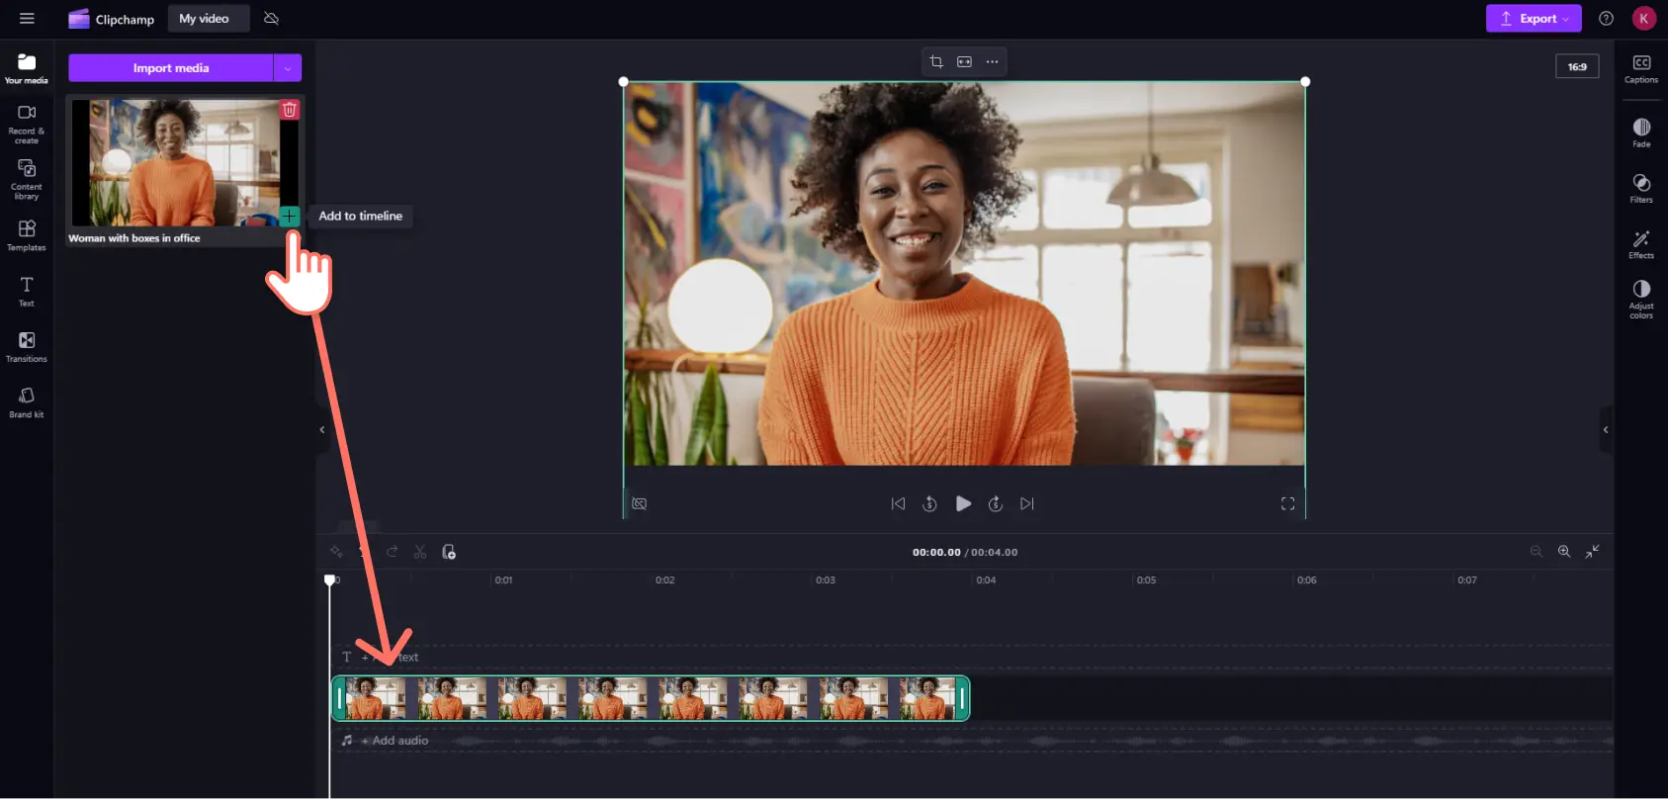The image size is (1668, 799).
Task: Click the duplicate clip icon
Action: point(449,552)
